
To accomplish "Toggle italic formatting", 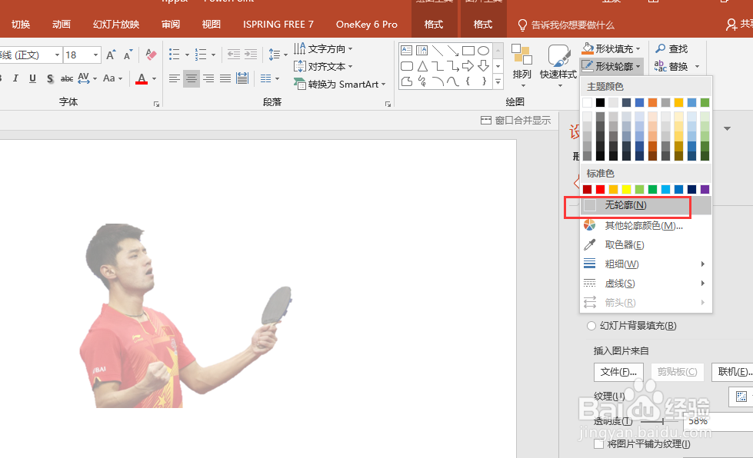I will 15,78.
